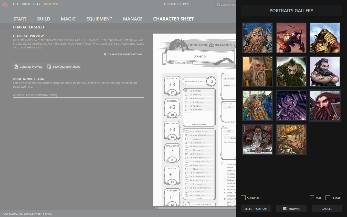
Task: Open the Magic tab
Action: [x=68, y=19]
